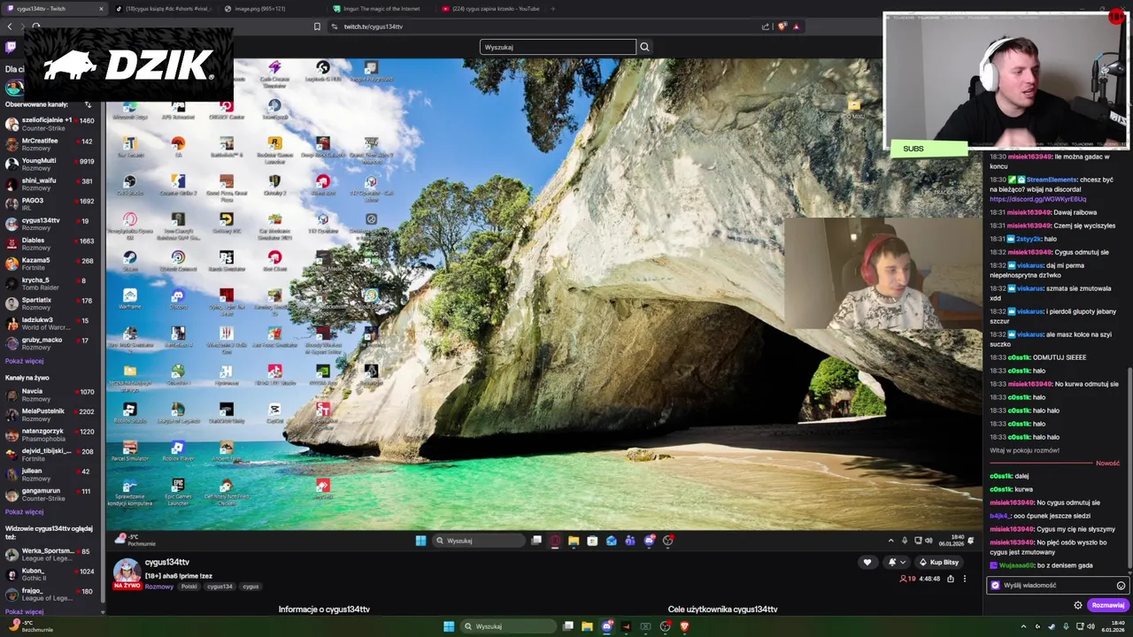Open a new browser tab plus button
Image resolution: width=1133 pixels, height=637 pixels.
click(553, 9)
